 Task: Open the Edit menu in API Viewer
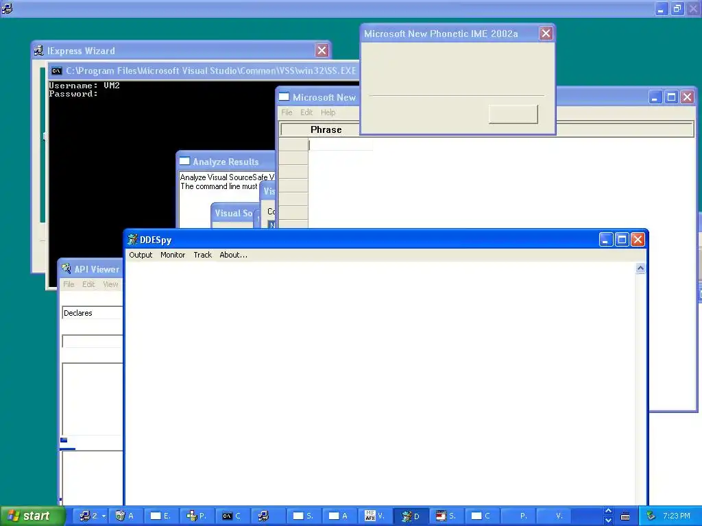pos(88,284)
